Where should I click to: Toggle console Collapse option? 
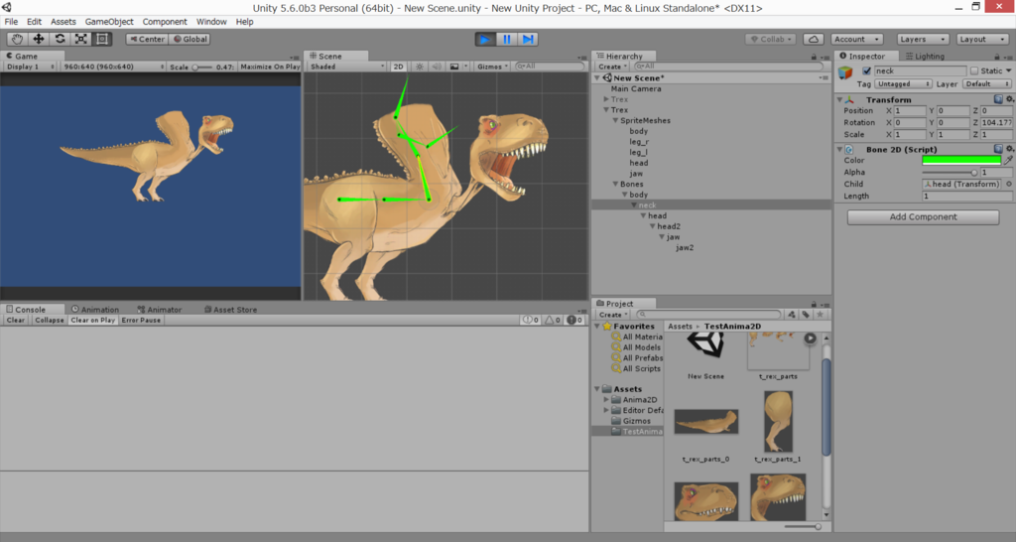point(50,321)
